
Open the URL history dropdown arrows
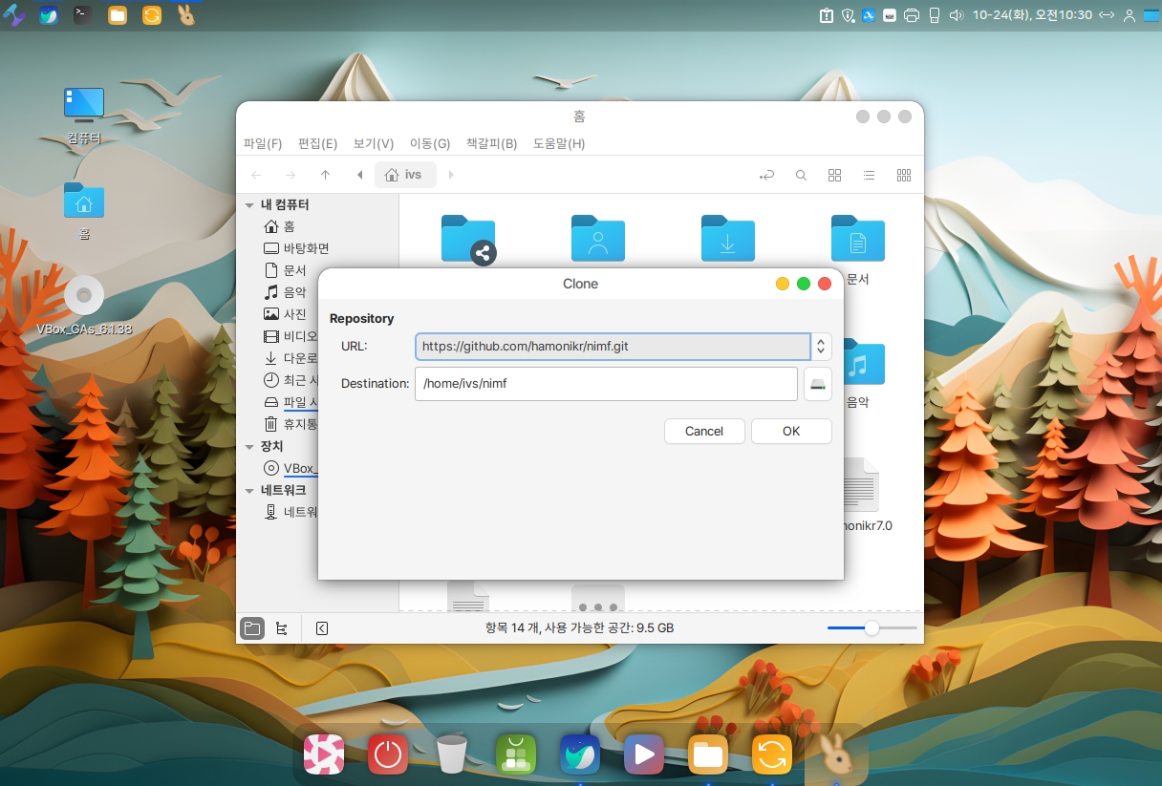tap(821, 346)
